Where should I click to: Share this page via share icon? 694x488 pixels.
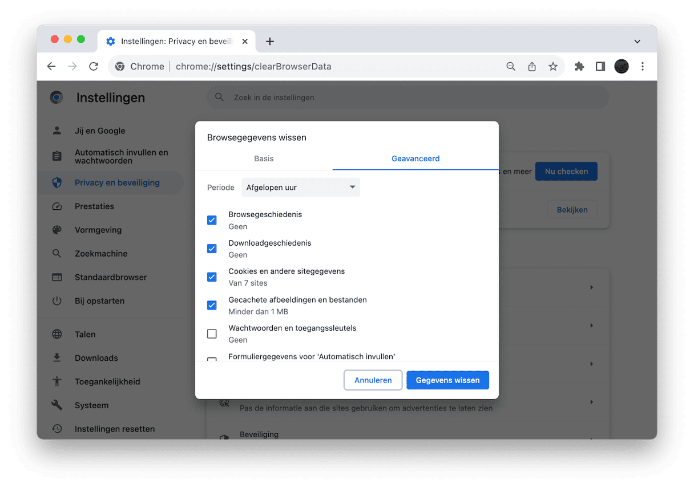click(x=532, y=67)
